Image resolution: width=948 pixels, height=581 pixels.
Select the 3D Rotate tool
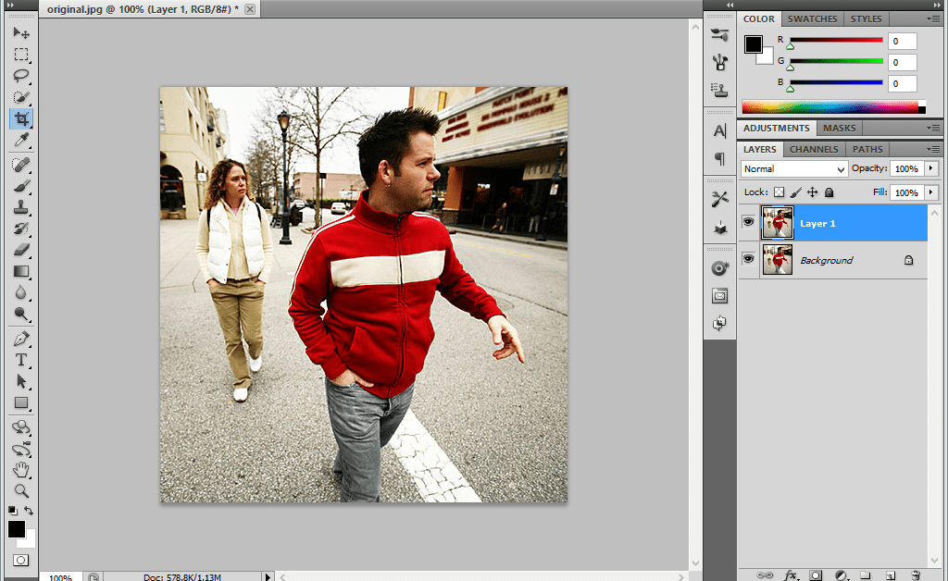point(21,427)
